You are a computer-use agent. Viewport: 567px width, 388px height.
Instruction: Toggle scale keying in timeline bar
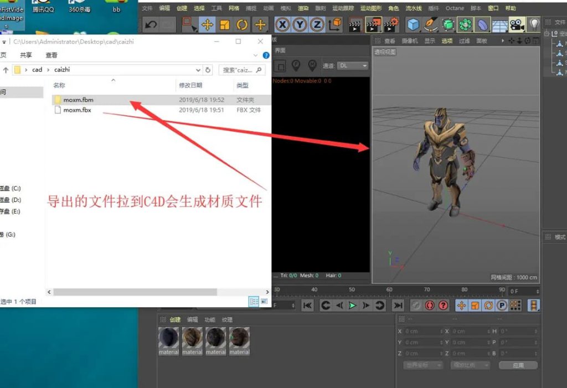pyautogui.click(x=475, y=306)
